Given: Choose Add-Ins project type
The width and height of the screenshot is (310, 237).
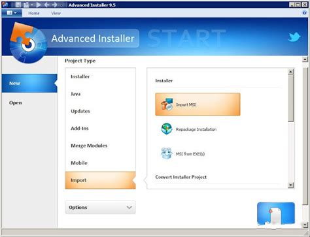Looking at the screenshot, I should [100, 129].
